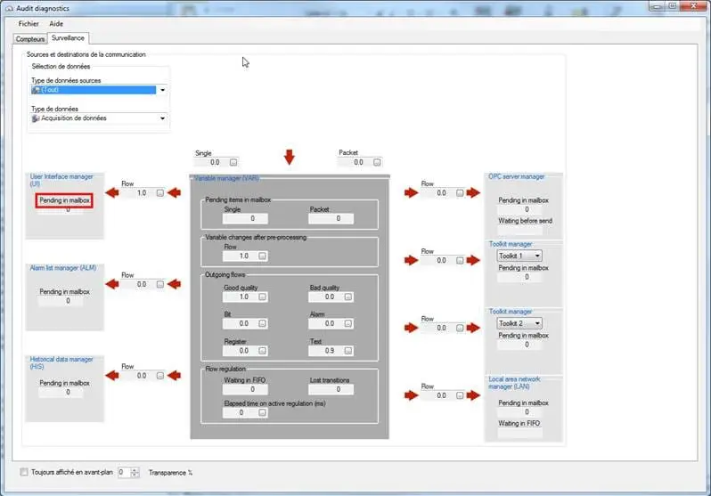Click the red down arrow above Variable manager
Viewport: 711px width, 496px height.
click(289, 158)
